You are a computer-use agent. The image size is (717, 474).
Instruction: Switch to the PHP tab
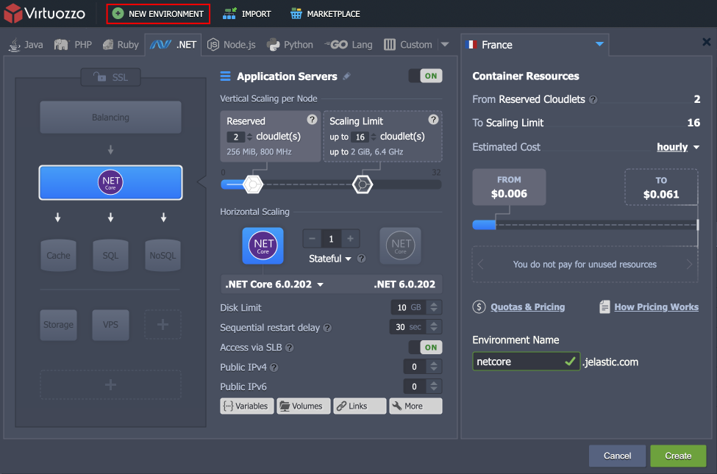[x=73, y=44]
